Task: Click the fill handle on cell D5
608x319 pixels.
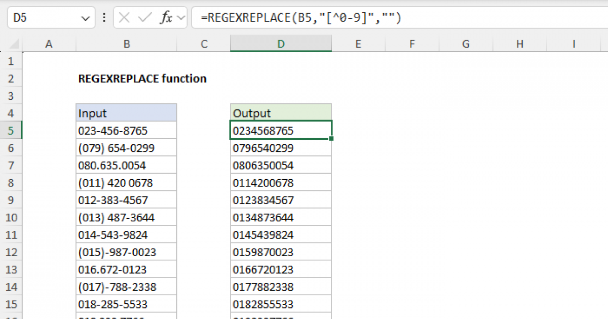Action: 330,138
